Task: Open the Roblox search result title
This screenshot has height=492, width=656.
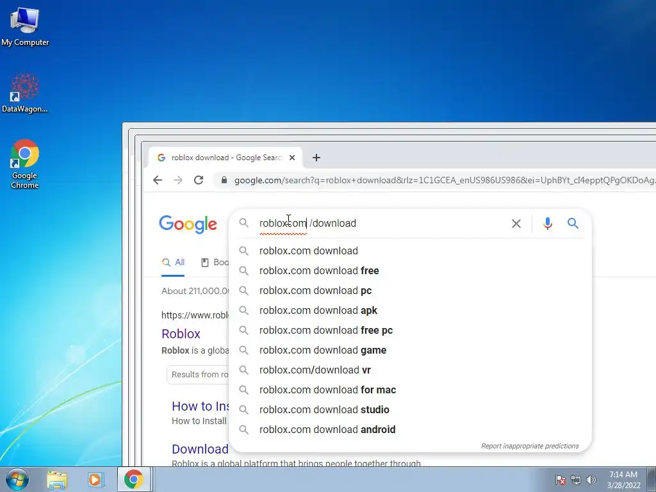Action: [x=181, y=334]
